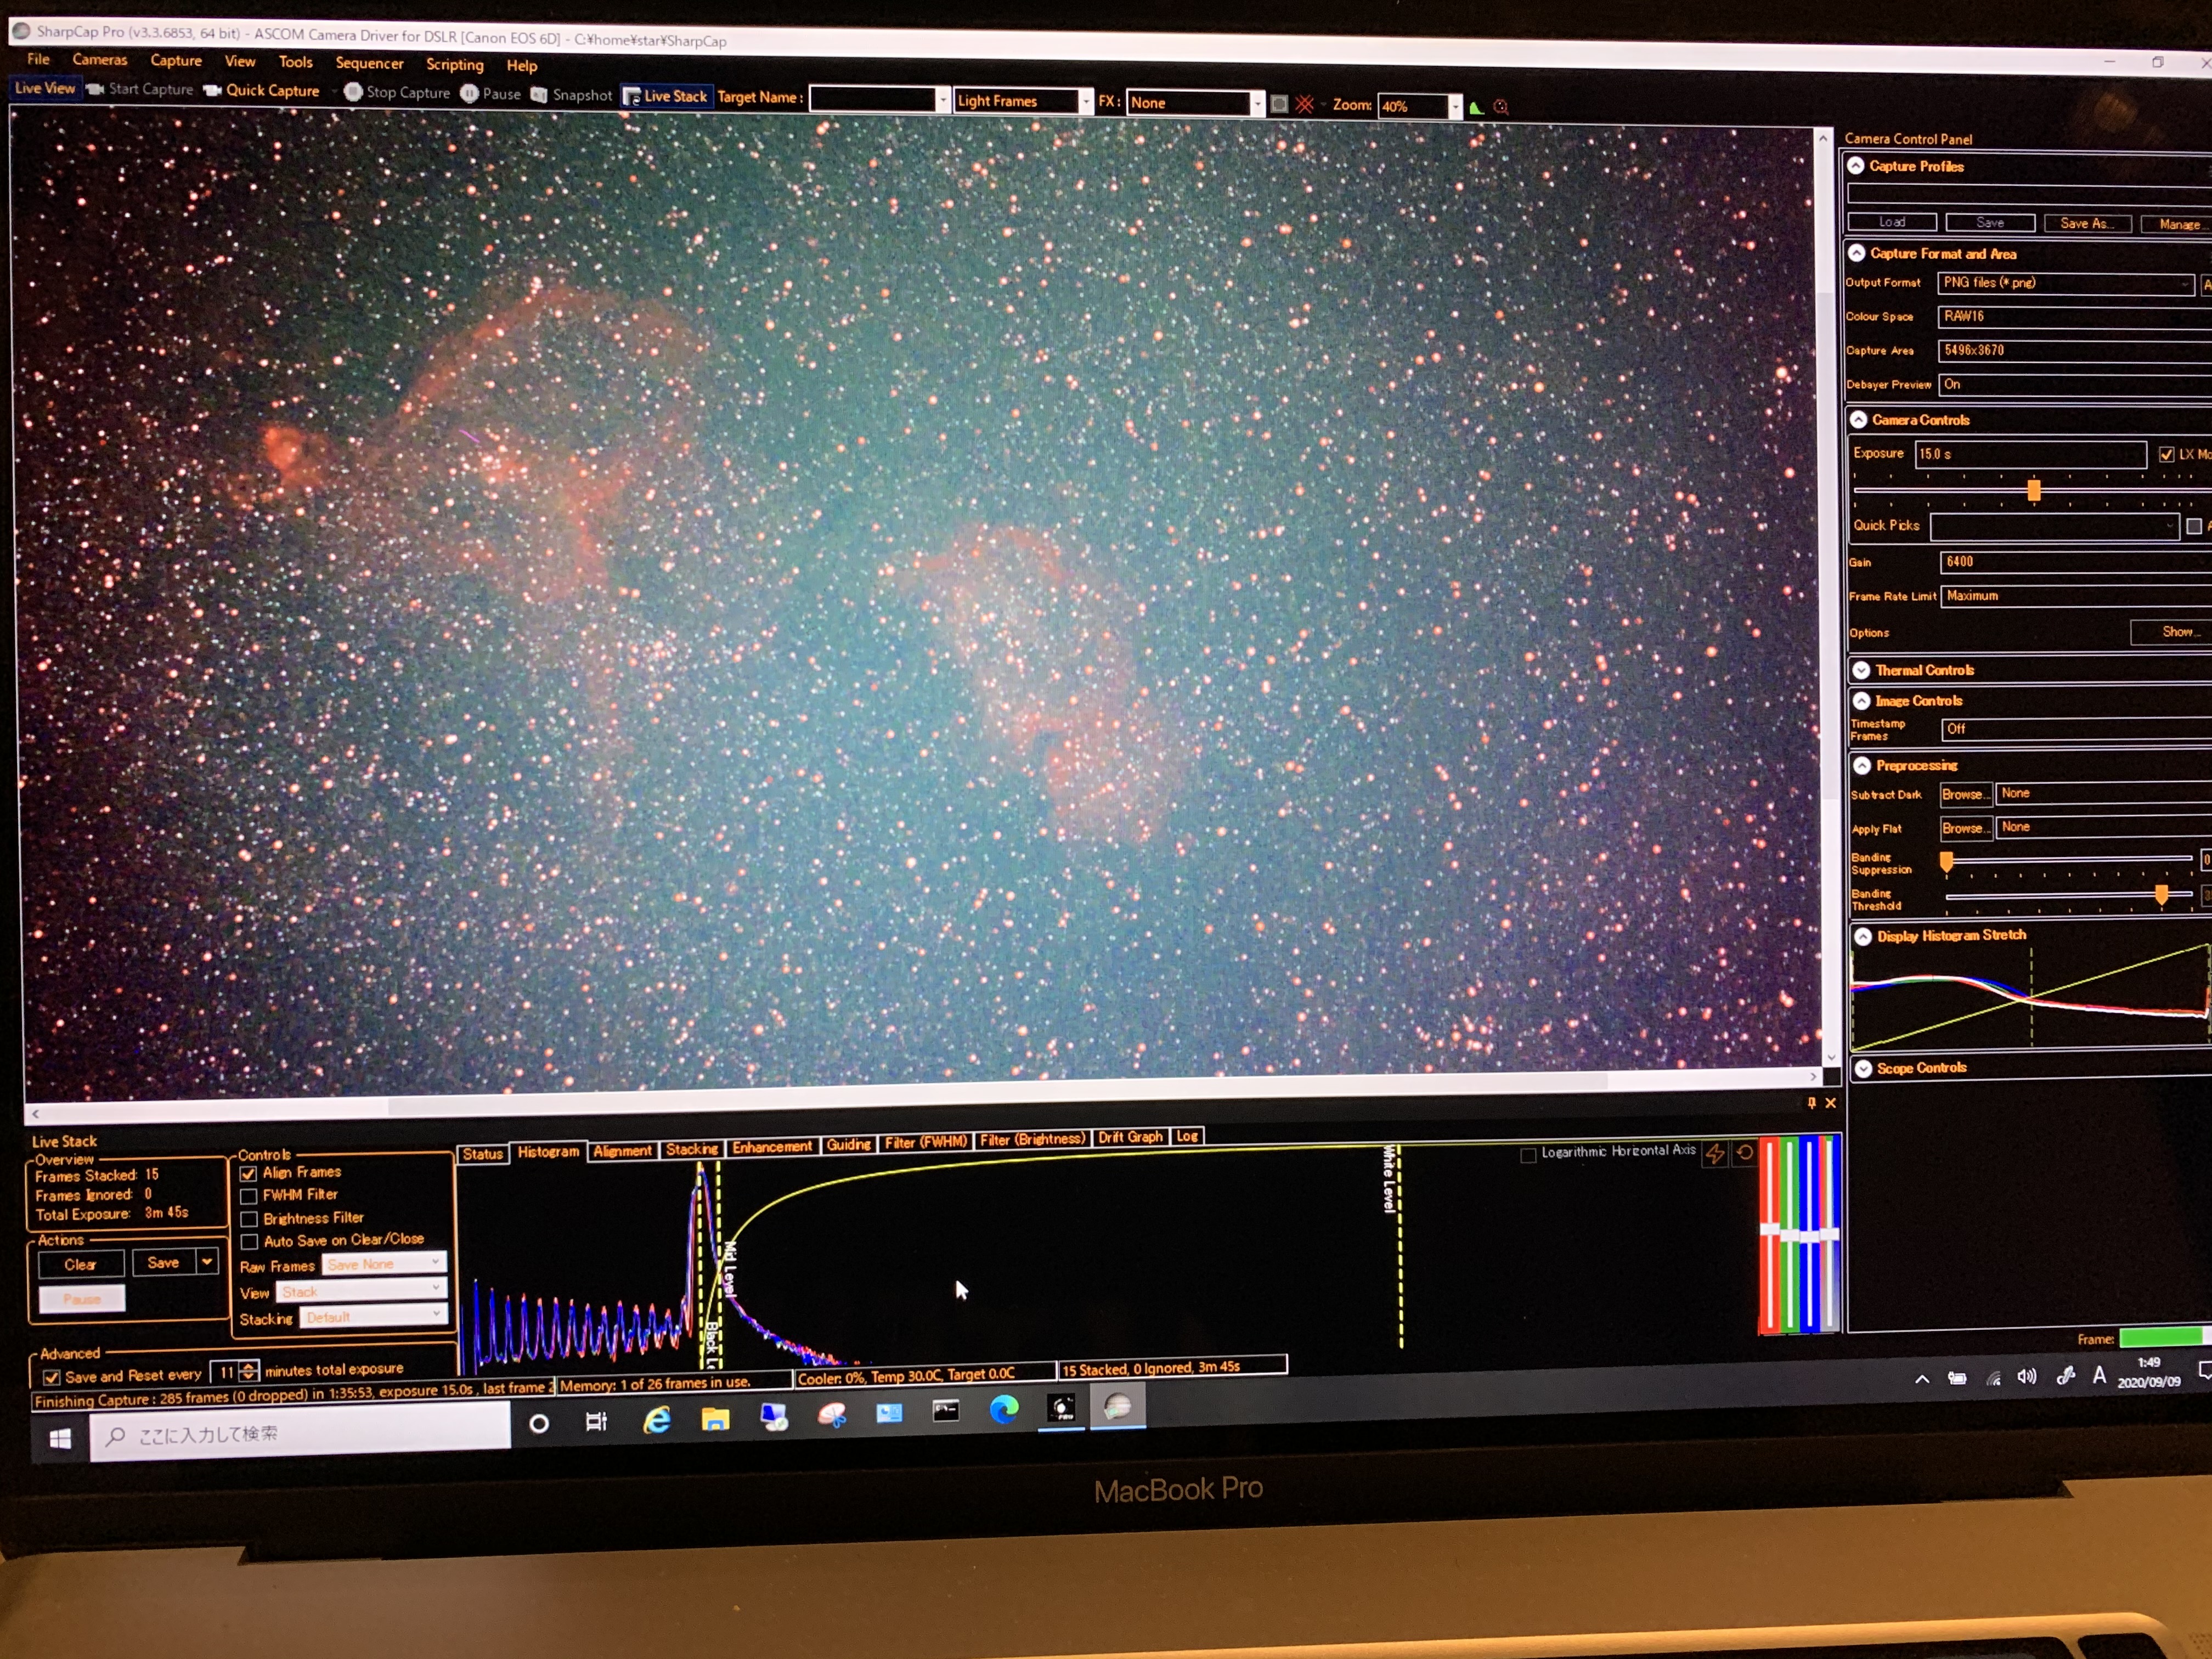Click the reset histogram circular arrow icon

click(1745, 1152)
